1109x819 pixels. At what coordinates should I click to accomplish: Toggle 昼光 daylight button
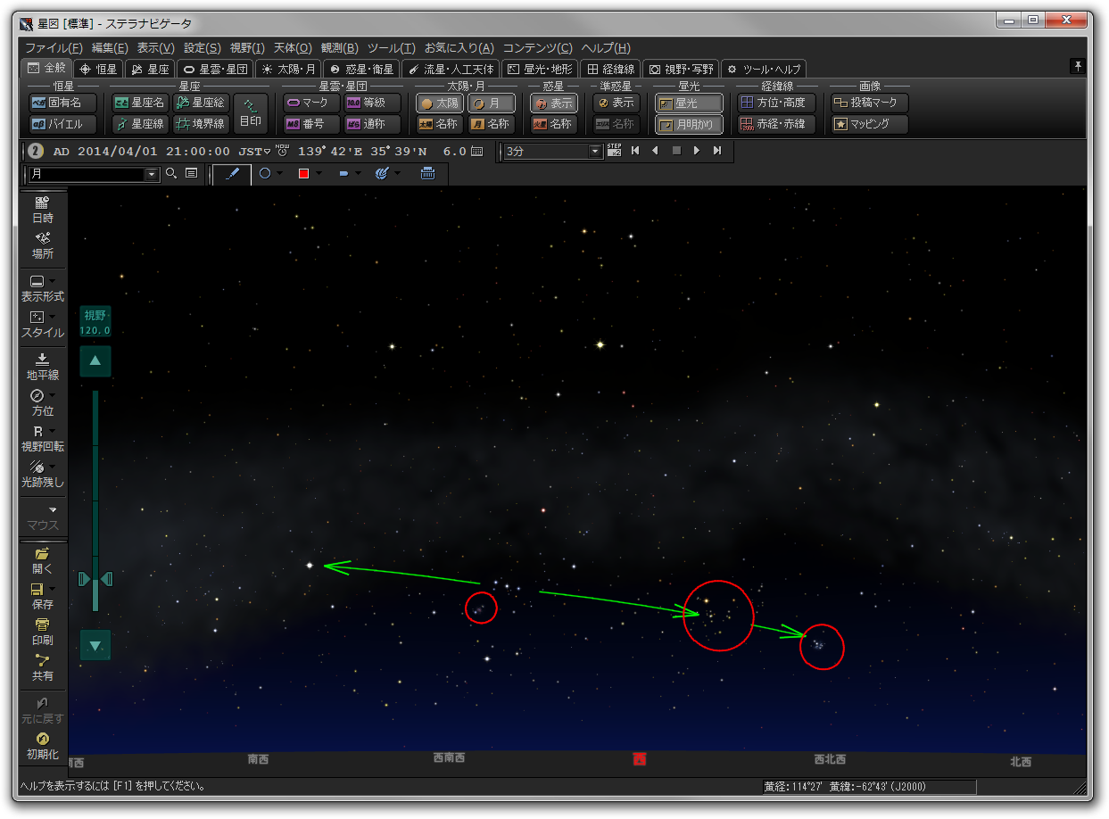(688, 103)
